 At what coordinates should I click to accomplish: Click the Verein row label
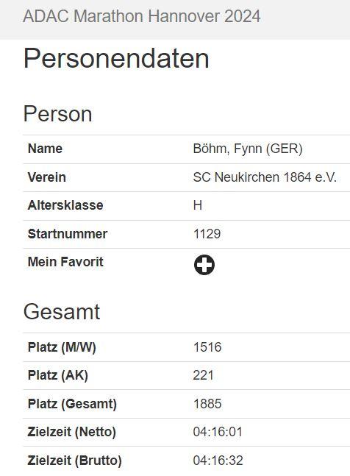coord(47,177)
